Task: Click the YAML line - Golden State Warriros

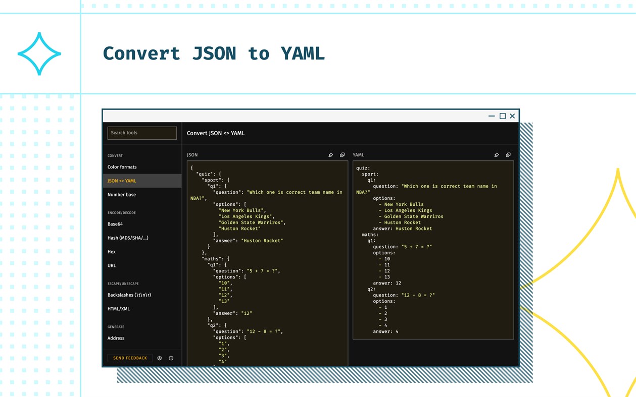Action: coord(411,216)
